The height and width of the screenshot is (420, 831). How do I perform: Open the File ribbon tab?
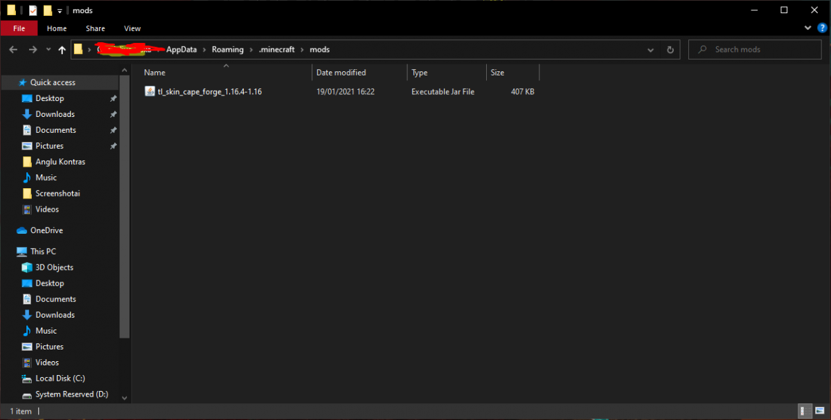19,28
